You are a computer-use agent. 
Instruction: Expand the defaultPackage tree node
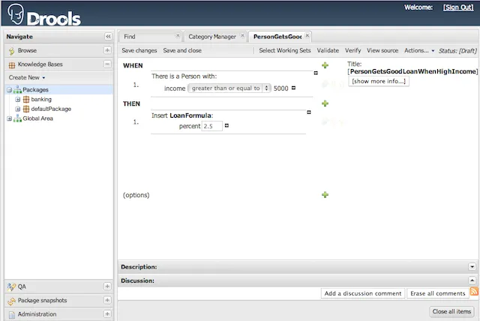pos(18,109)
